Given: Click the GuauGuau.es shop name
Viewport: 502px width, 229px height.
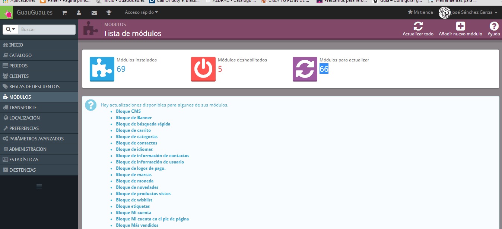Looking at the screenshot, I should click(35, 13).
